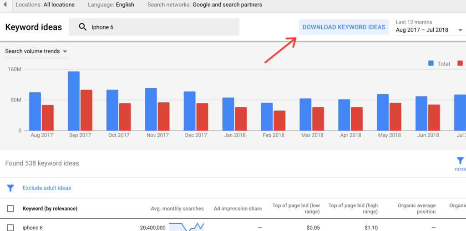Change date range Aug 2017 – Jul 2018

point(422,30)
